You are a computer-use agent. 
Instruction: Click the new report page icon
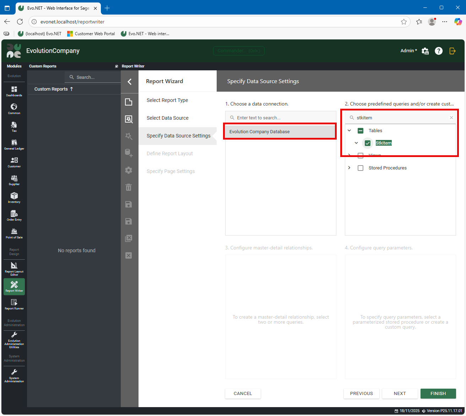pyautogui.click(x=129, y=102)
